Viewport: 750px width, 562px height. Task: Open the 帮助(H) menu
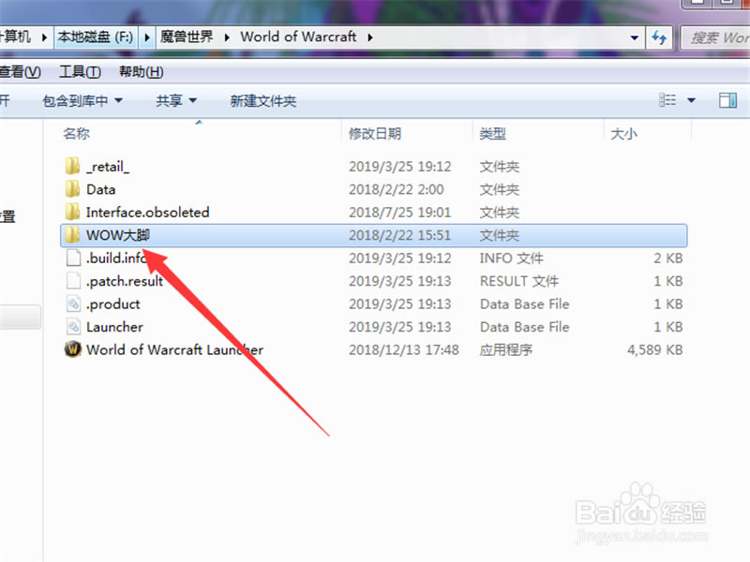[x=141, y=72]
